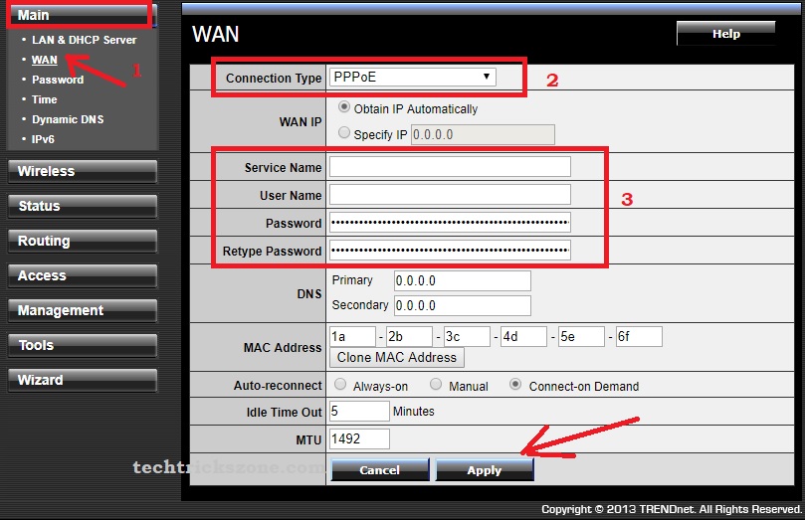The width and height of the screenshot is (805, 520).
Task: Select Connect-on Demand radio button
Action: [x=515, y=385]
